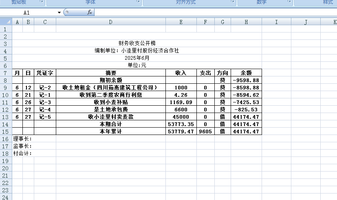The image size is (337, 200).
Task: Select row 7 by its row header
Action: click(6, 73)
